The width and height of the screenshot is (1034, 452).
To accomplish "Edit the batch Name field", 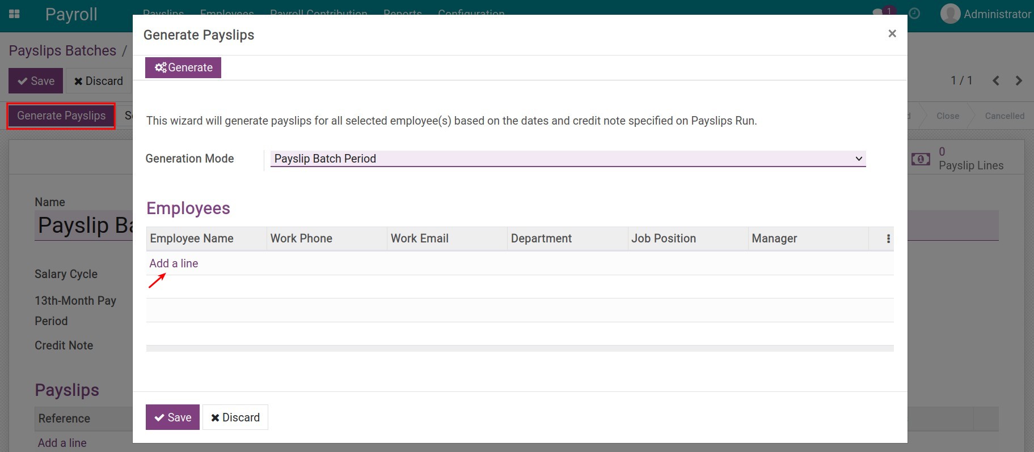I will pos(84,225).
